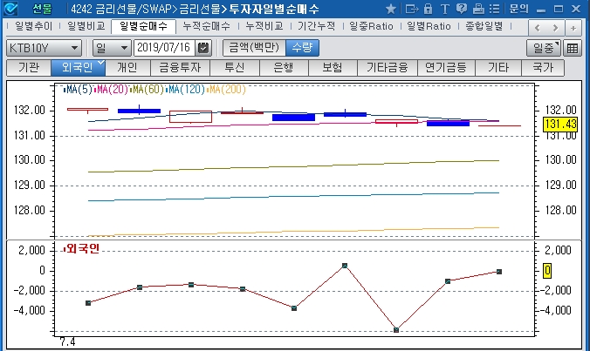590x351 pixels.
Task: Click the highest data point on foreigner line
Action: point(345,266)
